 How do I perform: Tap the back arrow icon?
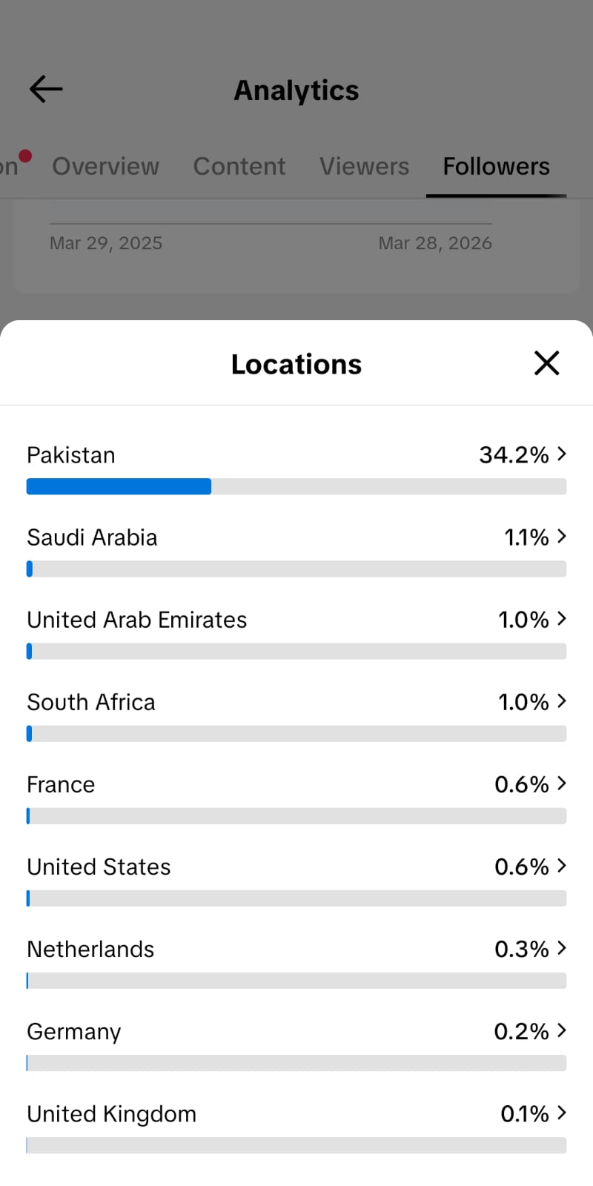pyautogui.click(x=46, y=90)
